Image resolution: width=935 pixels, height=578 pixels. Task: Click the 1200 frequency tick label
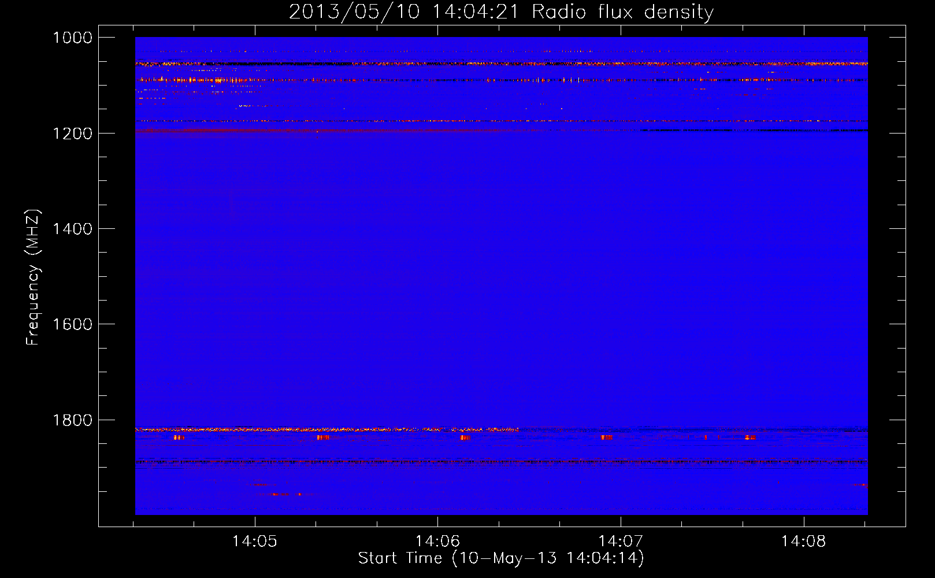coord(72,134)
